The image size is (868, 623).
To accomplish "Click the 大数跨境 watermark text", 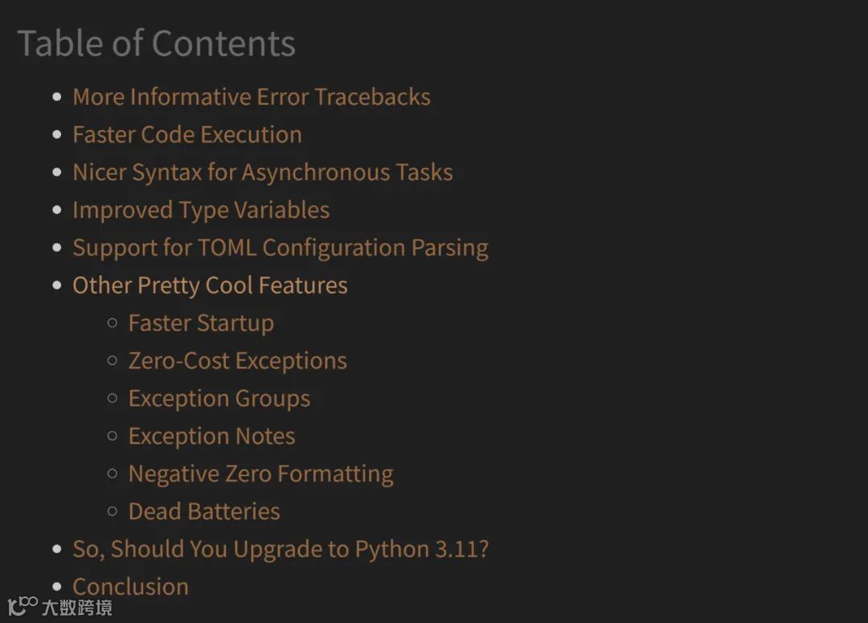I will [x=77, y=608].
